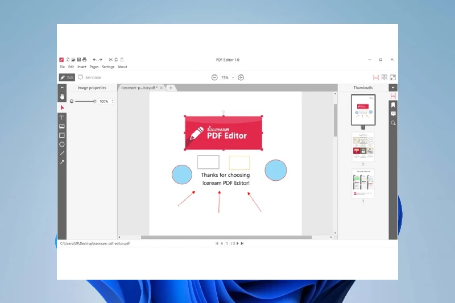Go to the next page button
This screenshot has width=455, height=303.
(x=238, y=243)
